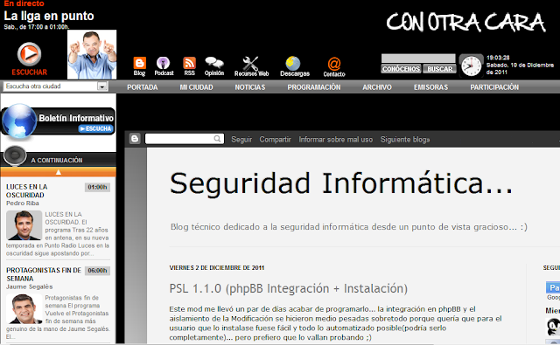Click the analog clock icon

click(471, 66)
